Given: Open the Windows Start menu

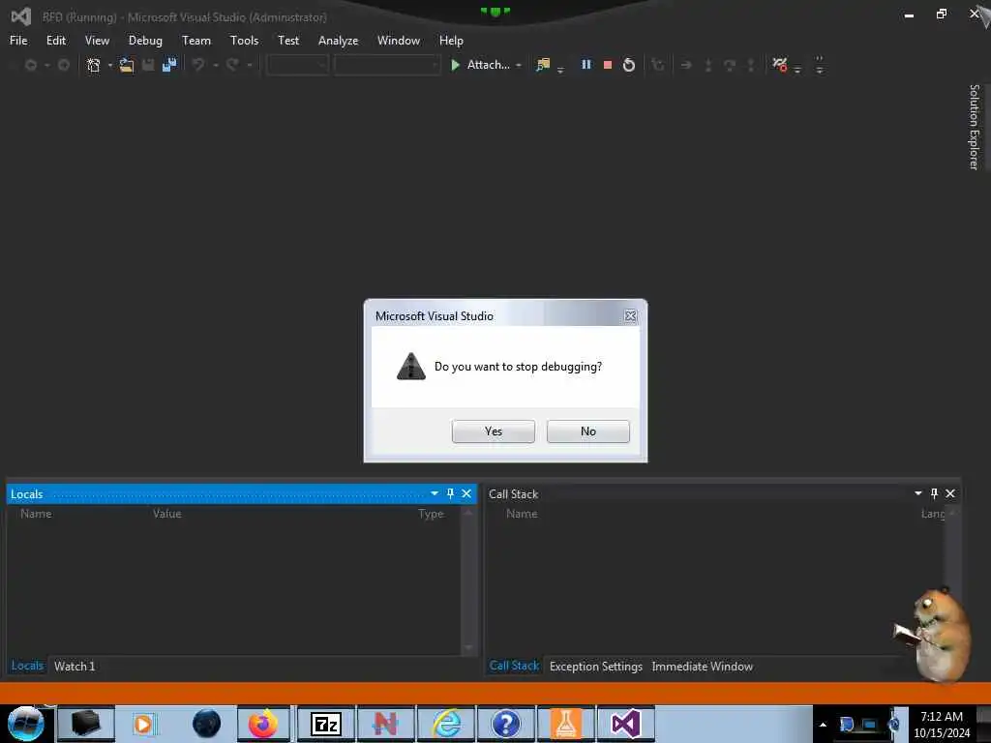Looking at the screenshot, I should click(25, 724).
